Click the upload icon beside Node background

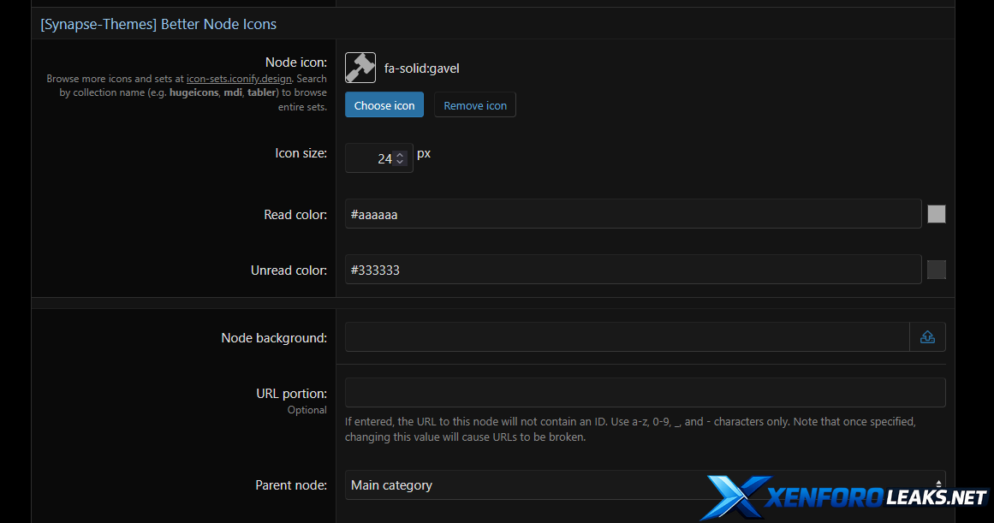[x=927, y=337]
